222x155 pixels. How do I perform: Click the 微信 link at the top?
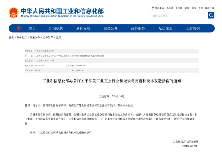point(194,8)
